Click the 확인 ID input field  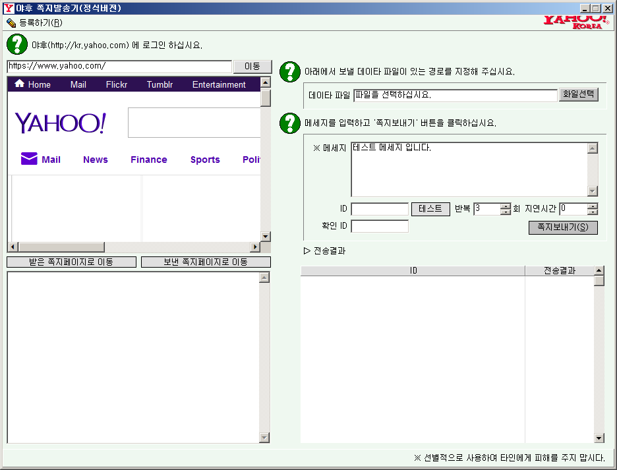click(380, 226)
